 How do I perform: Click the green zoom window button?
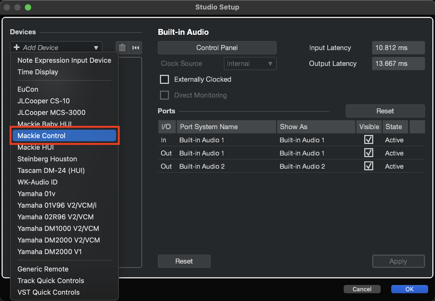(28, 7)
